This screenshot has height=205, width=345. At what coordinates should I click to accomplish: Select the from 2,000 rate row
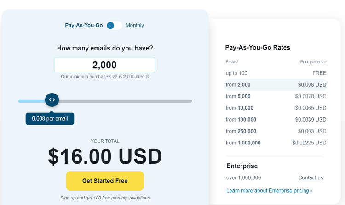(x=276, y=85)
